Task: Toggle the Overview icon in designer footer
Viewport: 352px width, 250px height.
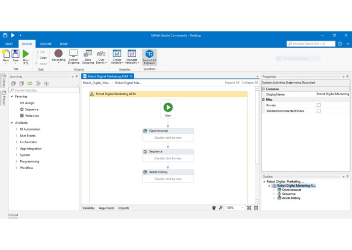Action: tap(256, 208)
